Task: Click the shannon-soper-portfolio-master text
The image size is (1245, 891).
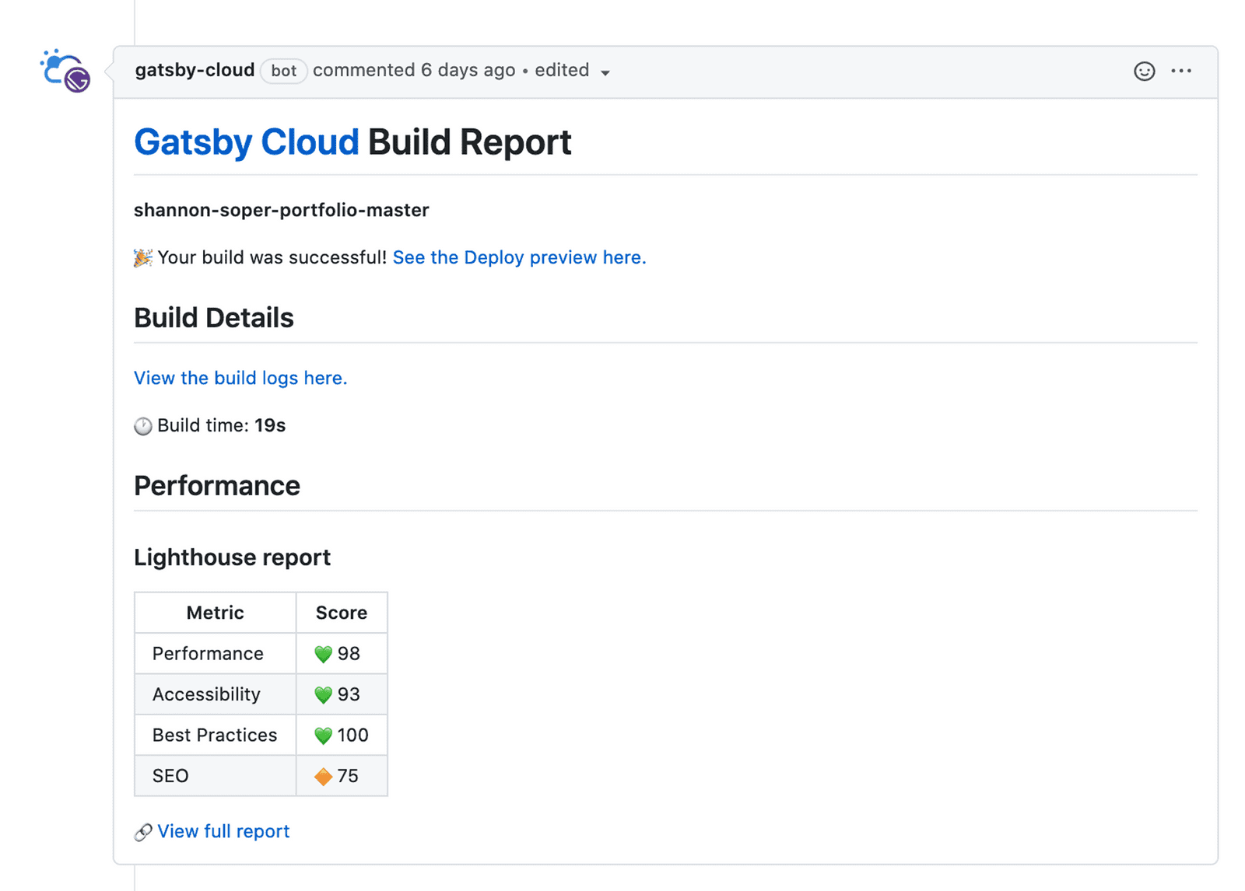Action: click(x=282, y=210)
